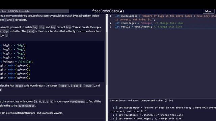The height and width of the screenshot is (121, 216).
Task: Click the bgRegex = /b[aiu]g/ example line
Action: [17, 62]
